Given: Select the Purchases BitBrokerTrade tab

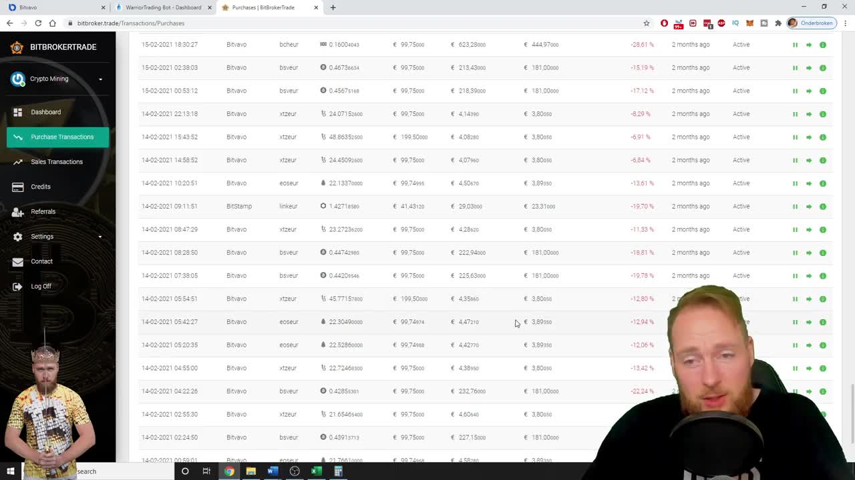Looking at the screenshot, I should tap(270, 7).
